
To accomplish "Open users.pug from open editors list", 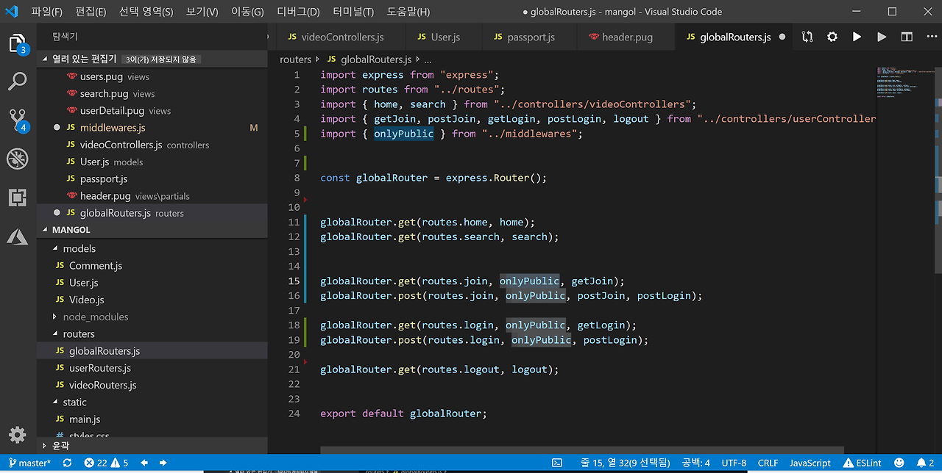I will pos(102,76).
